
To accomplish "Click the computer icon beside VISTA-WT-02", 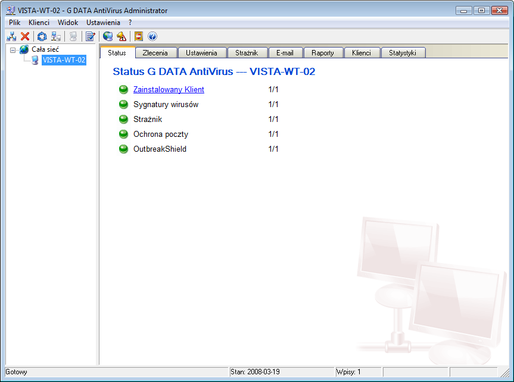I will pos(35,60).
